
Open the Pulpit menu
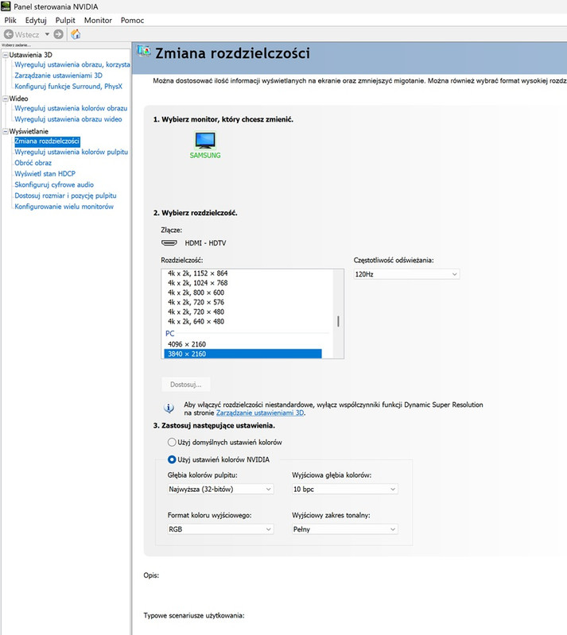[x=65, y=20]
